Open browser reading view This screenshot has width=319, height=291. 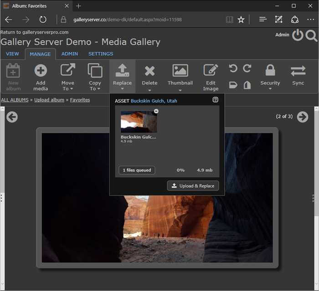229,20
